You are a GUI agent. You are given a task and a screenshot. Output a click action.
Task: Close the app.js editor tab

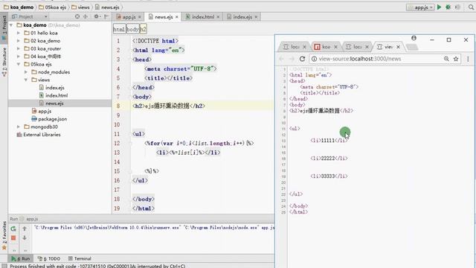140,17
